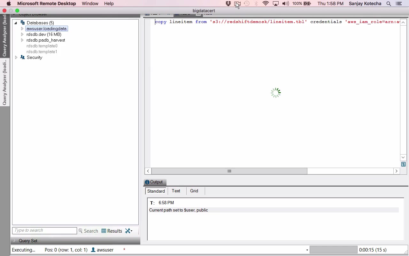Select the awsuser.loadingdata database
This screenshot has height=256, width=409.
click(47, 28)
